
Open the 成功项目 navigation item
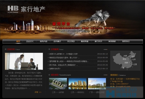click(x=71, y=41)
